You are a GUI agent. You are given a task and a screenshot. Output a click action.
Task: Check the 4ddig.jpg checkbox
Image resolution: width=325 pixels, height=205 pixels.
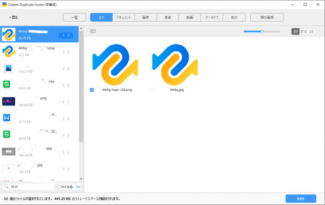click(x=152, y=90)
